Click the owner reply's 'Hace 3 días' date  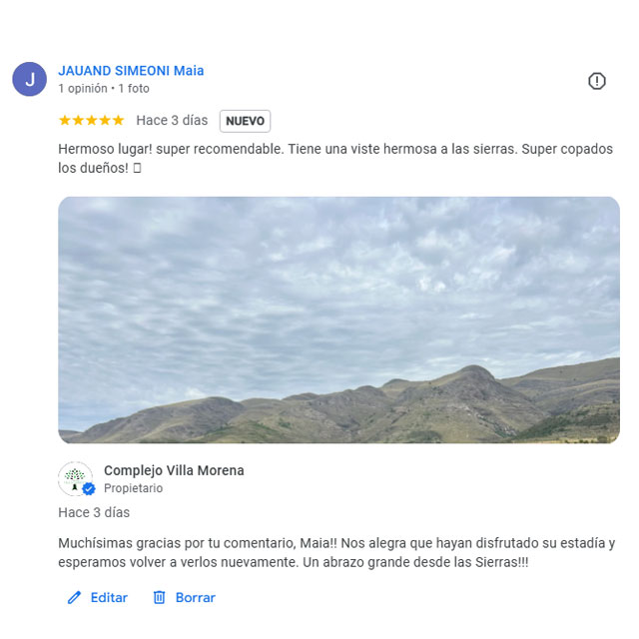click(94, 512)
